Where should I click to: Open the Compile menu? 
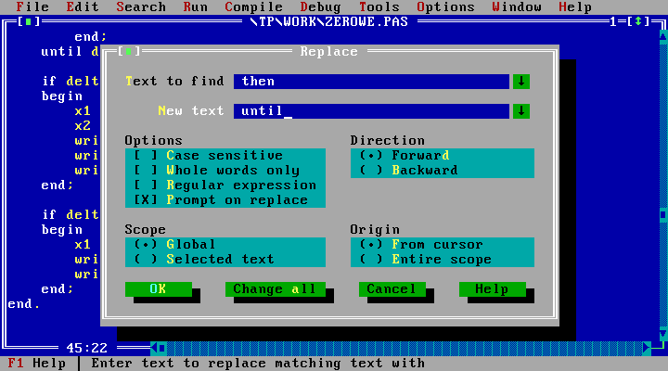[x=253, y=6]
